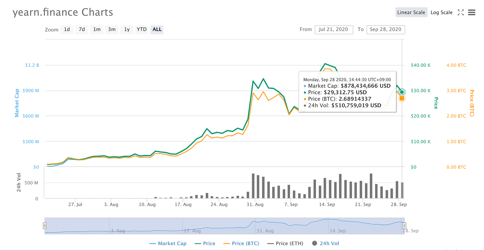Open the chart hamburger context menu

coord(472,12)
